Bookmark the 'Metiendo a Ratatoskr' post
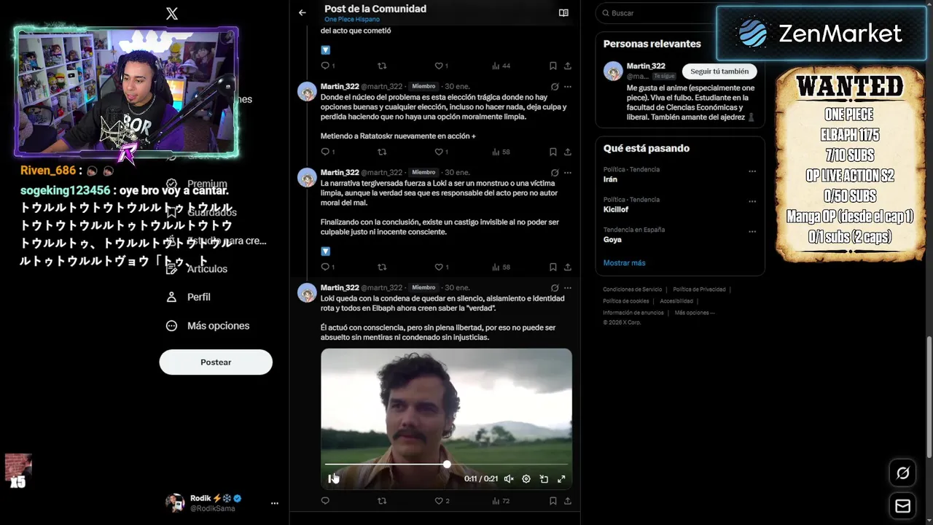Screen dimensions: 933x525 553,152
